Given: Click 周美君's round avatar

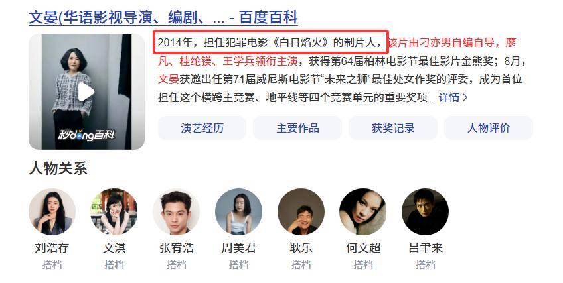Looking at the screenshot, I should click(239, 211).
